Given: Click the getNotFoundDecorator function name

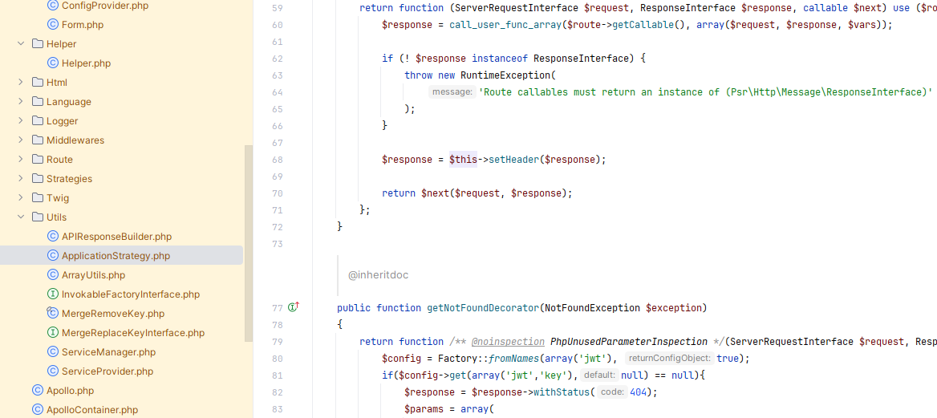Looking at the screenshot, I should (483, 308).
